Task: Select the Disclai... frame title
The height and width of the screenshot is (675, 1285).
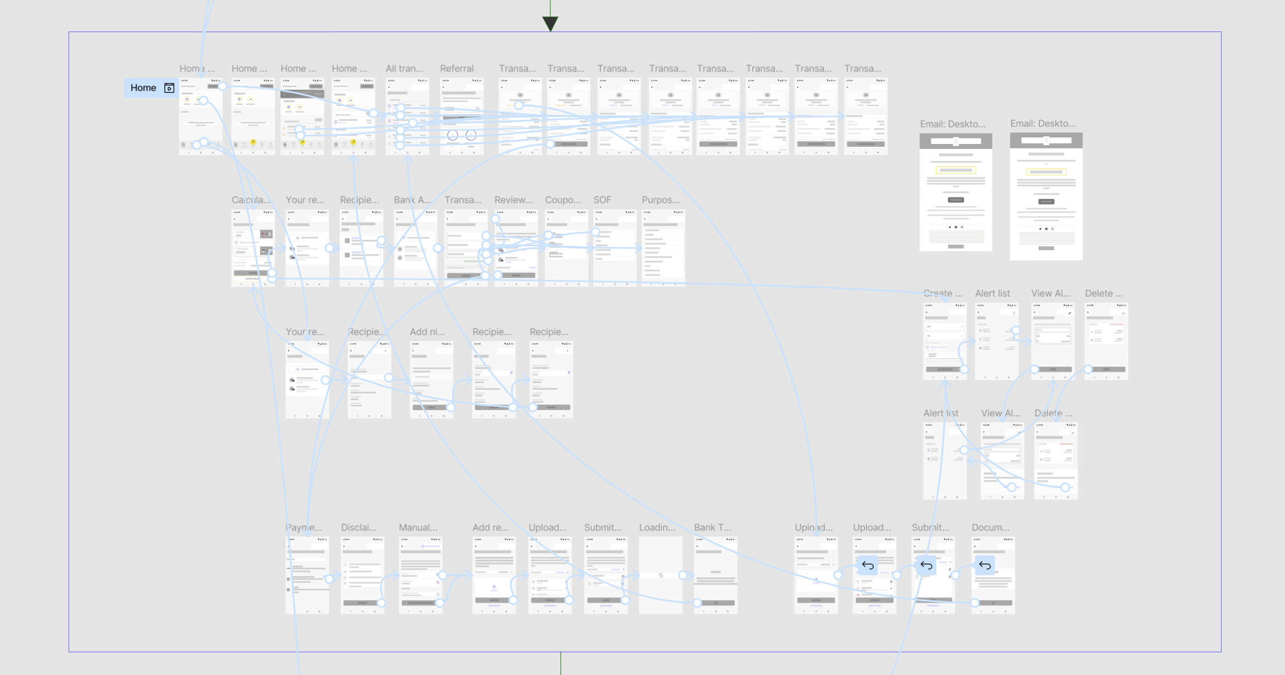Action: tap(359, 528)
